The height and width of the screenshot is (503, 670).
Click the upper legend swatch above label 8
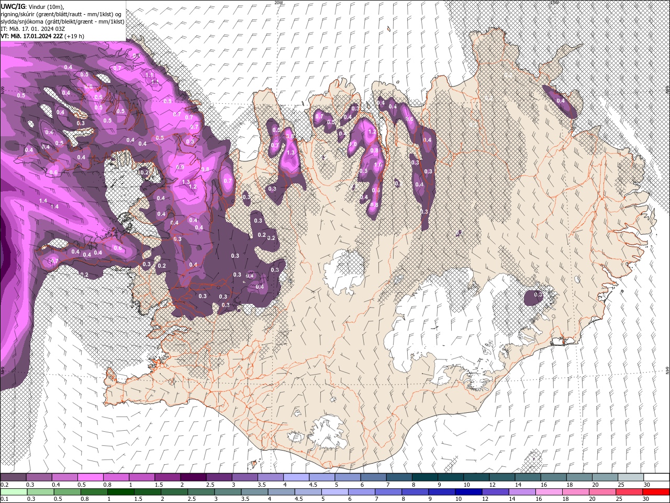424,477
